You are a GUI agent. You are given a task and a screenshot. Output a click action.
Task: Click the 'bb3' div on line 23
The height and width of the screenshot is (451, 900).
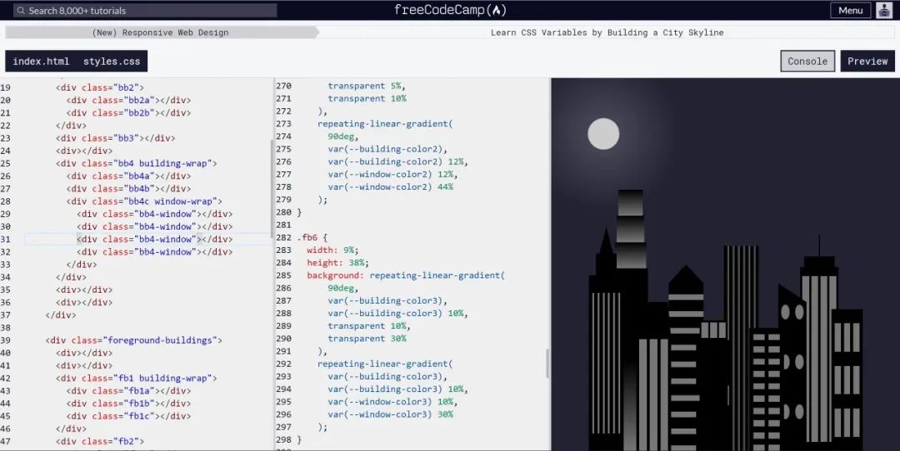pos(115,138)
